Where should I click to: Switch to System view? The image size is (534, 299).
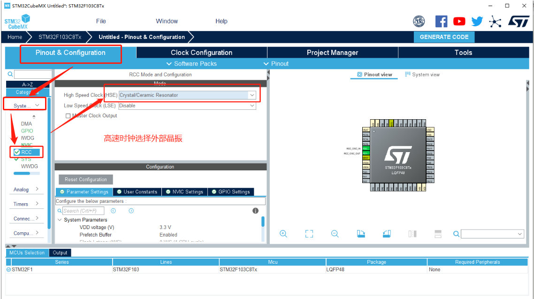(422, 75)
